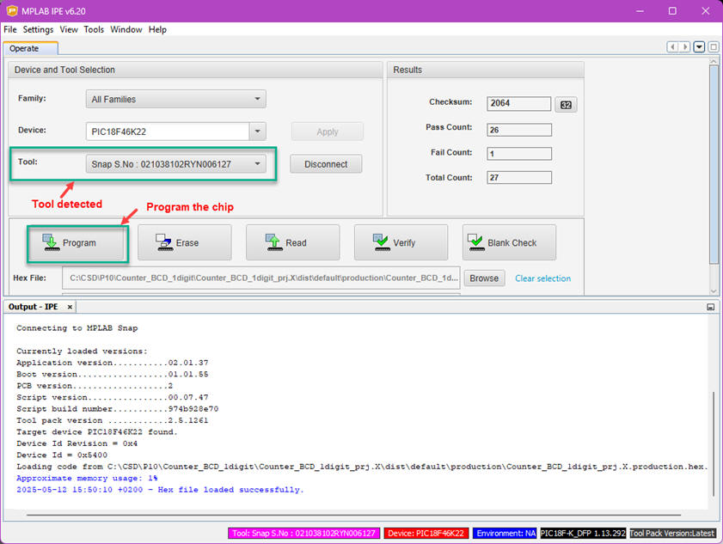
Task: Click the 'Device Id = 0x5400' line
Action: click(62, 455)
